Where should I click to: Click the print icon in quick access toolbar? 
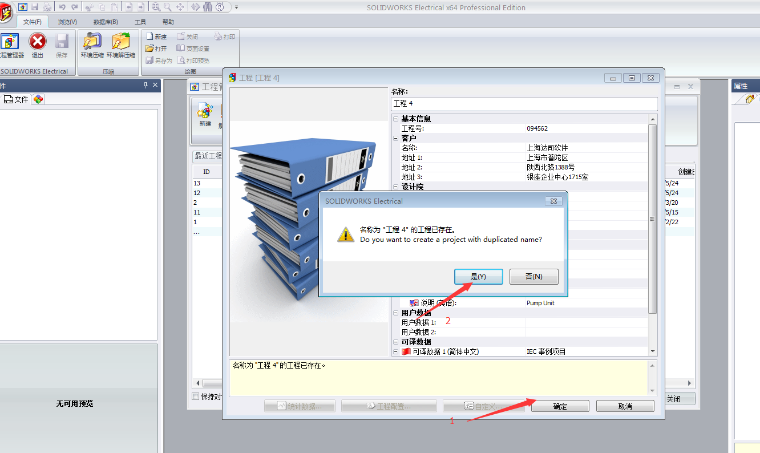[47, 7]
